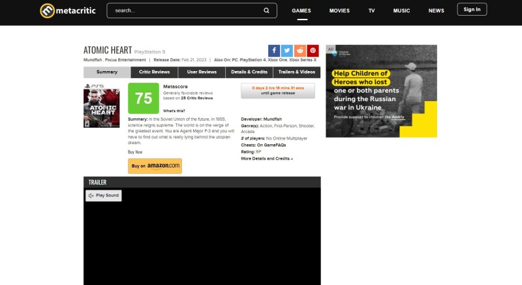Image resolution: width=522 pixels, height=285 pixels.
Task: Click the Mundfish publisher link under title
Action: (x=93, y=60)
